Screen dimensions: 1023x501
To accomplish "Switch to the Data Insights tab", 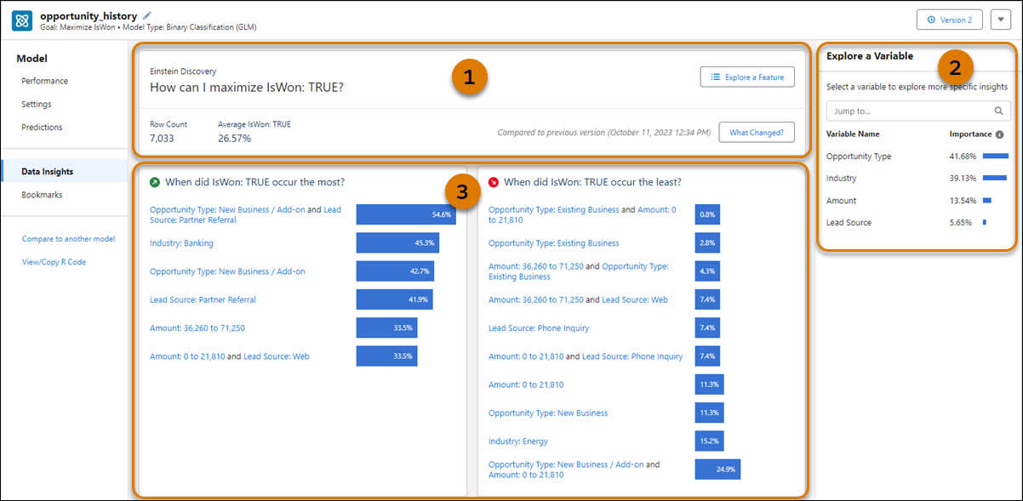I will tap(46, 170).
